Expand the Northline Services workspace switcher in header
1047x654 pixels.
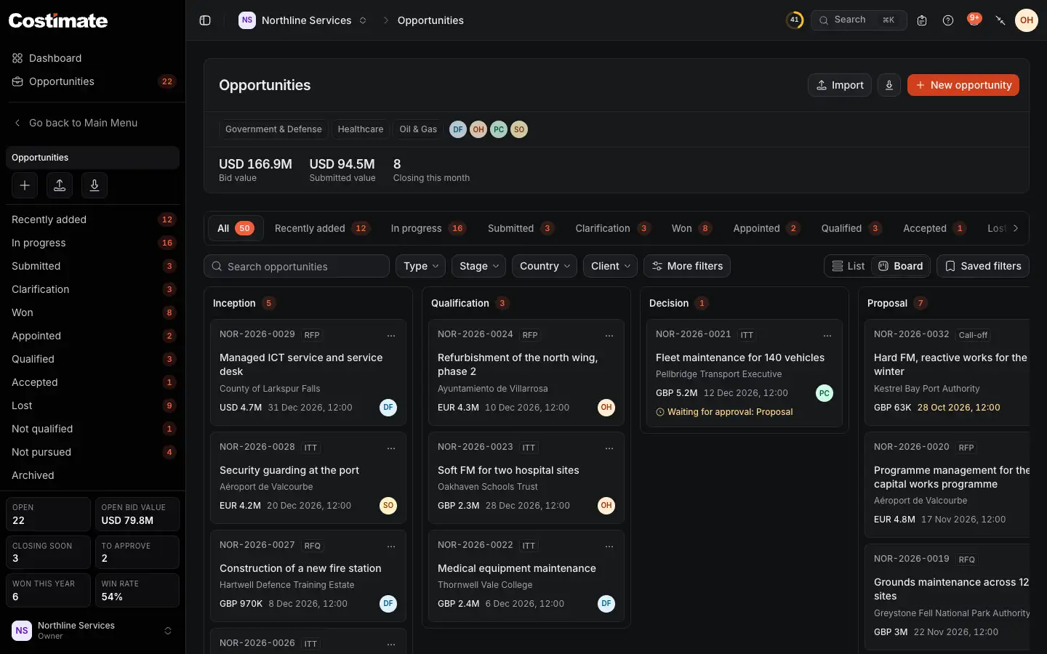click(x=303, y=20)
